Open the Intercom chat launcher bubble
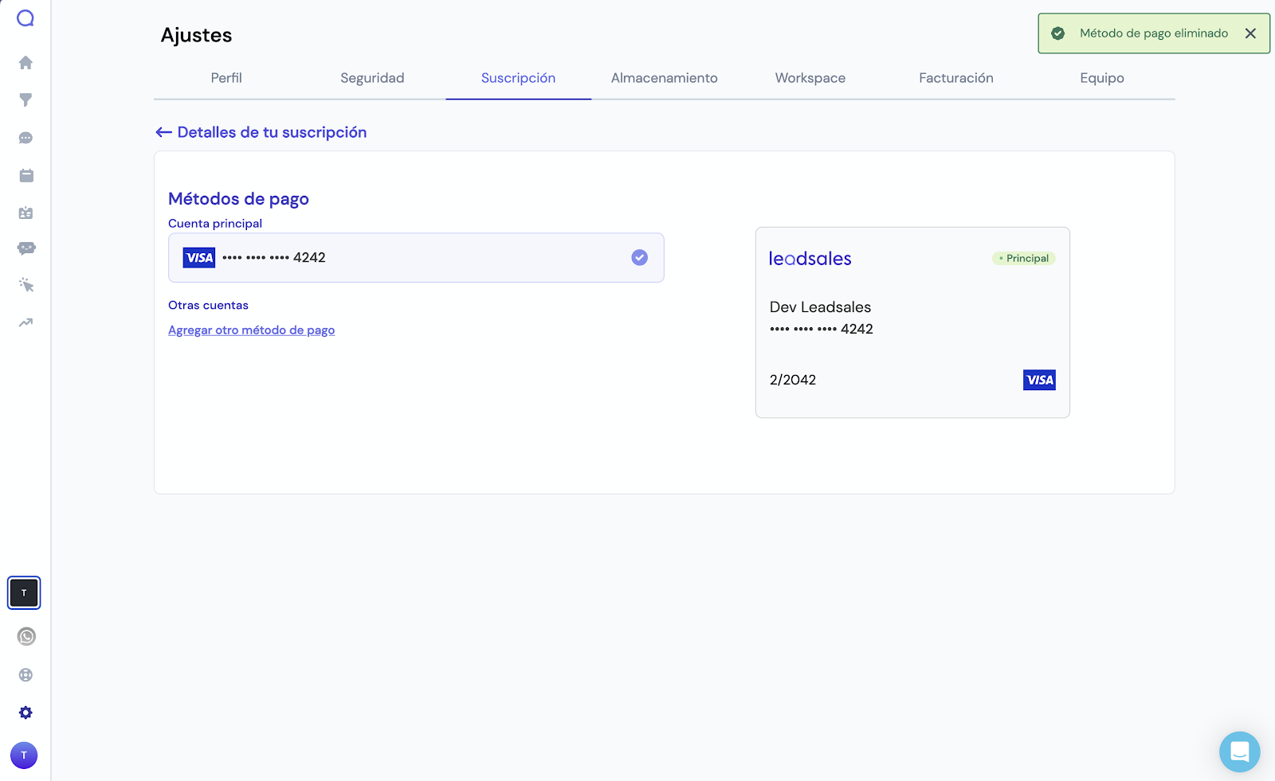The height and width of the screenshot is (781, 1275). tap(1239, 752)
